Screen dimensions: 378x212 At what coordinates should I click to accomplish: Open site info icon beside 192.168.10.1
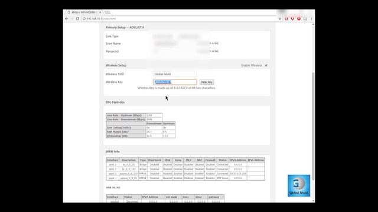[x=84, y=18]
